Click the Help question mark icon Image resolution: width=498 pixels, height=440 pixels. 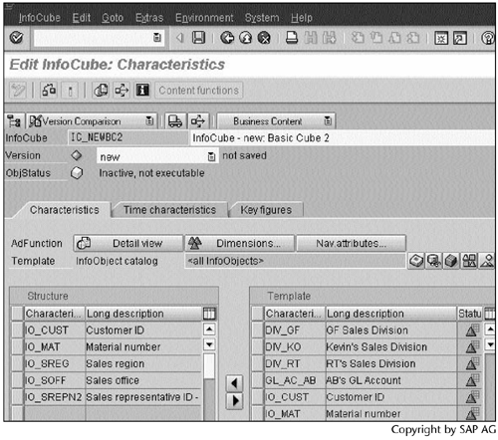[x=488, y=38]
